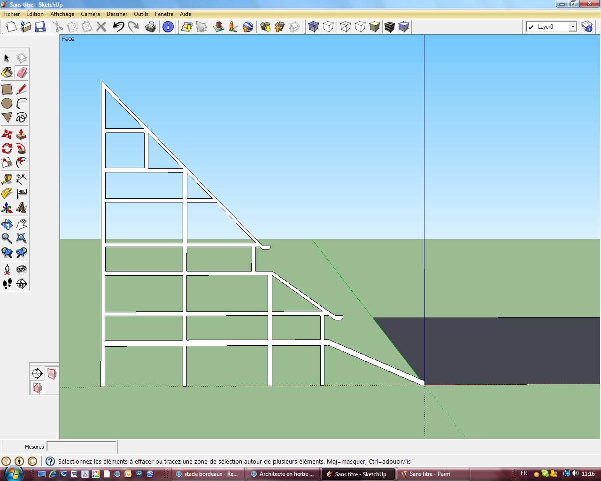This screenshot has height=481, width=601.
Task: Pick the Paint Bucket tool
Action: pos(7,73)
